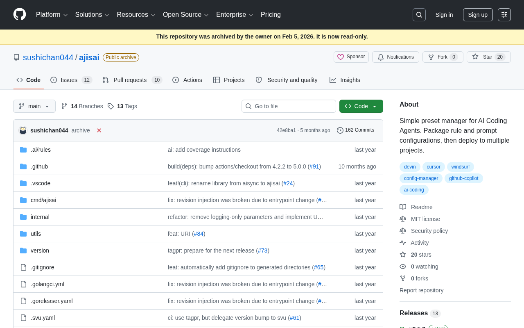Click the Report repository link

[x=421, y=290]
